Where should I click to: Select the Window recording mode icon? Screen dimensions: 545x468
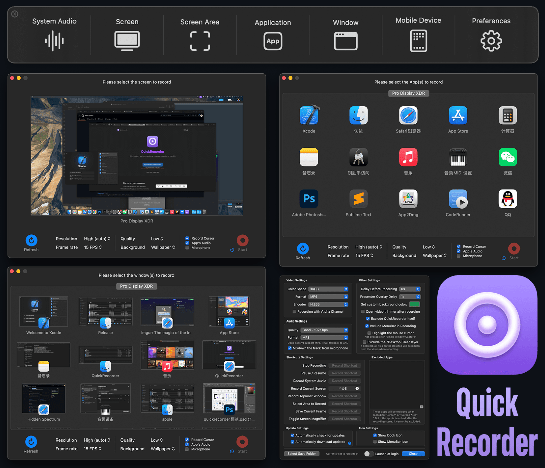[x=346, y=41]
